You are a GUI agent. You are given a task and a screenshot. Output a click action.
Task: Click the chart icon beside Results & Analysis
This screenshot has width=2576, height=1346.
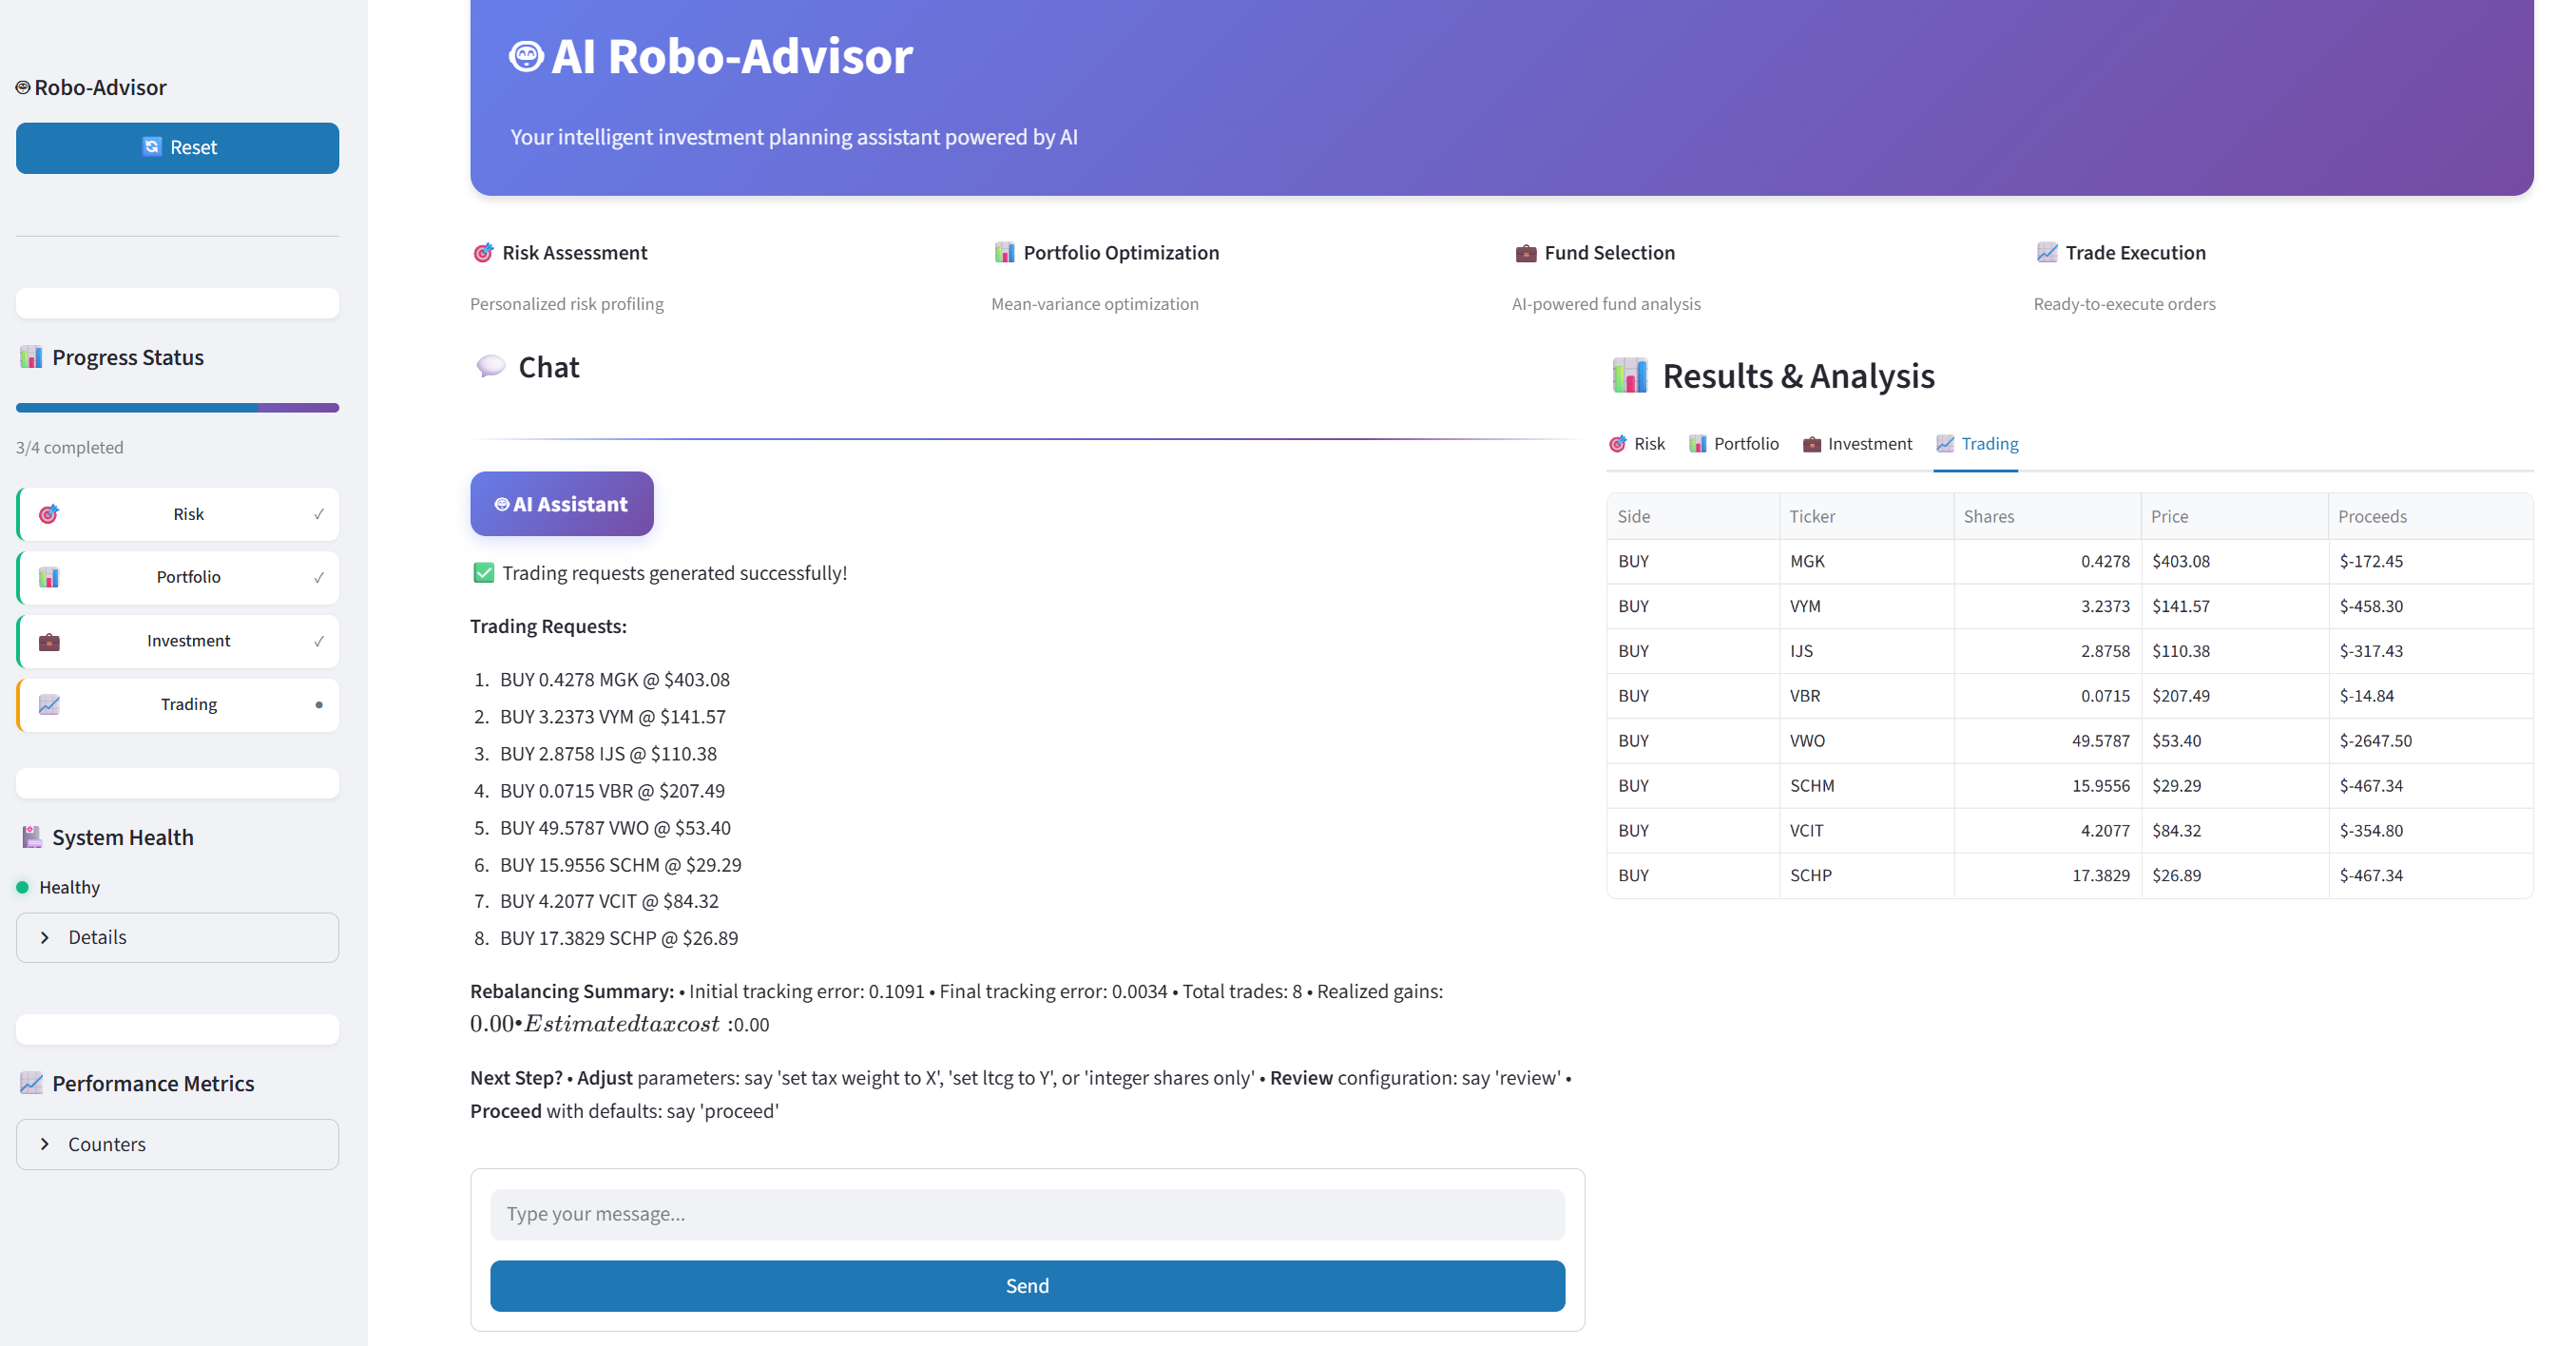click(x=1630, y=376)
